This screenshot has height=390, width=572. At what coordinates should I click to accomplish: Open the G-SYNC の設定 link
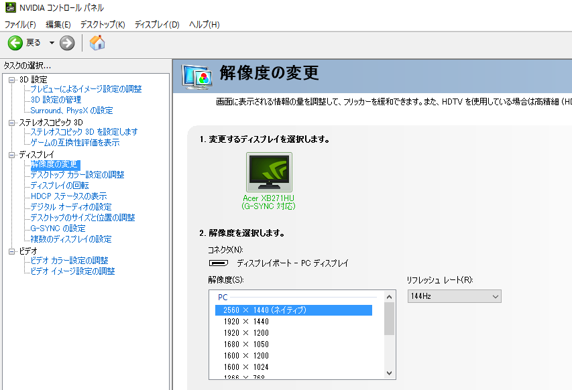point(58,228)
